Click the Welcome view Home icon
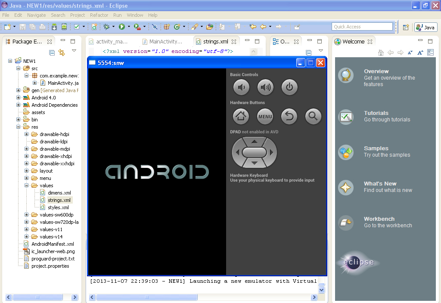Viewport: 441px width, 303px height. point(381,53)
